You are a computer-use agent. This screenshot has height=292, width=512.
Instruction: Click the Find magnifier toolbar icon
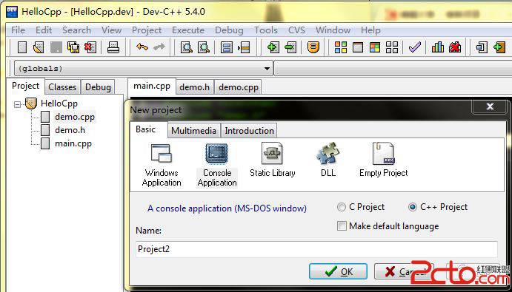187,47
